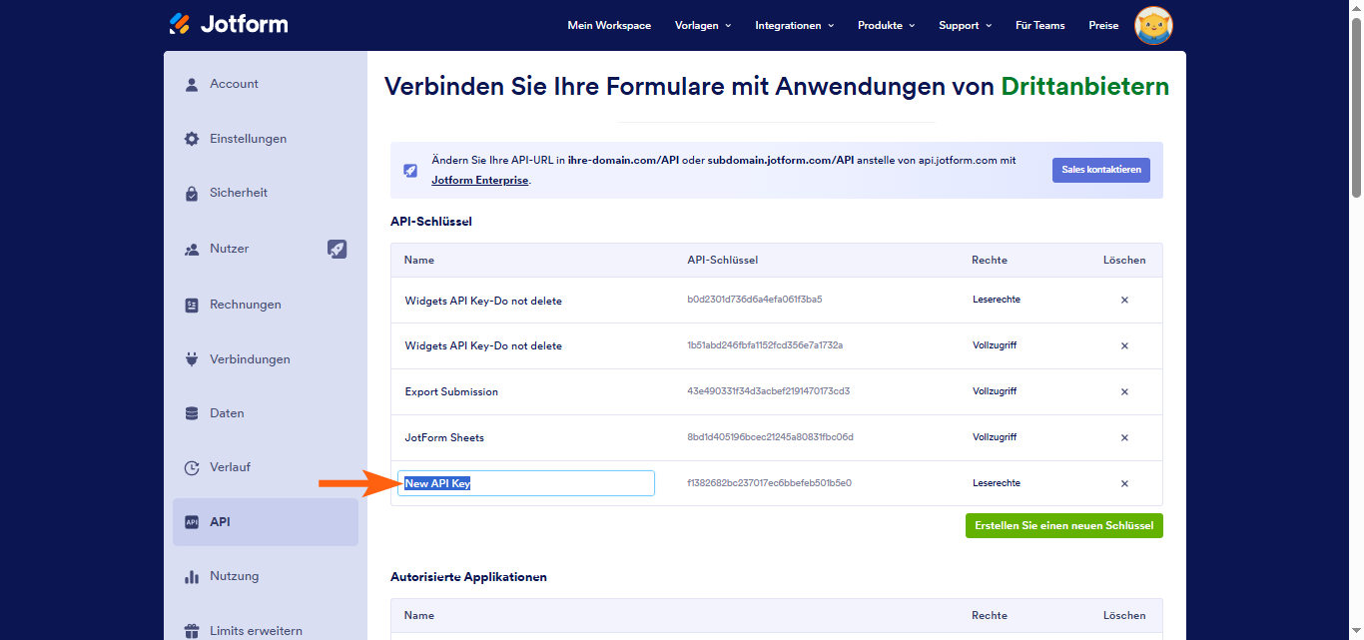
Task: Expand the Integrationen menu
Action: pyautogui.click(x=794, y=25)
